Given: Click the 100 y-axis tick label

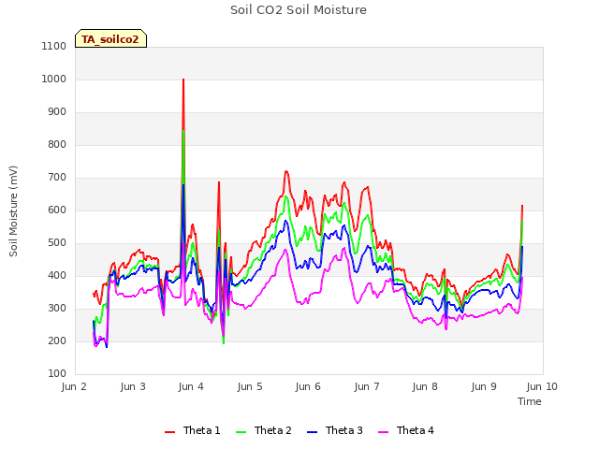Looking at the screenshot, I should pos(57,374).
